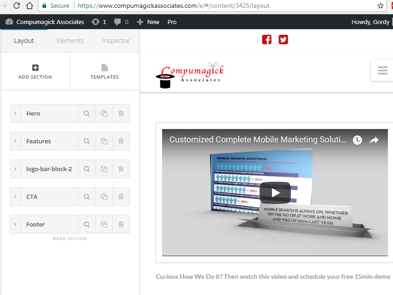Duplicate the Features section

104,141
